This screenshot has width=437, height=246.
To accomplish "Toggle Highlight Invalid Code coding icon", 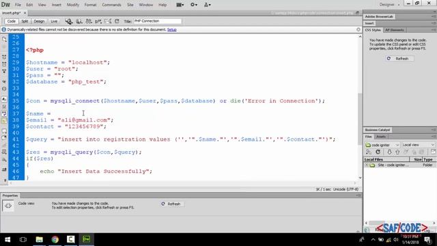I will [4, 107].
